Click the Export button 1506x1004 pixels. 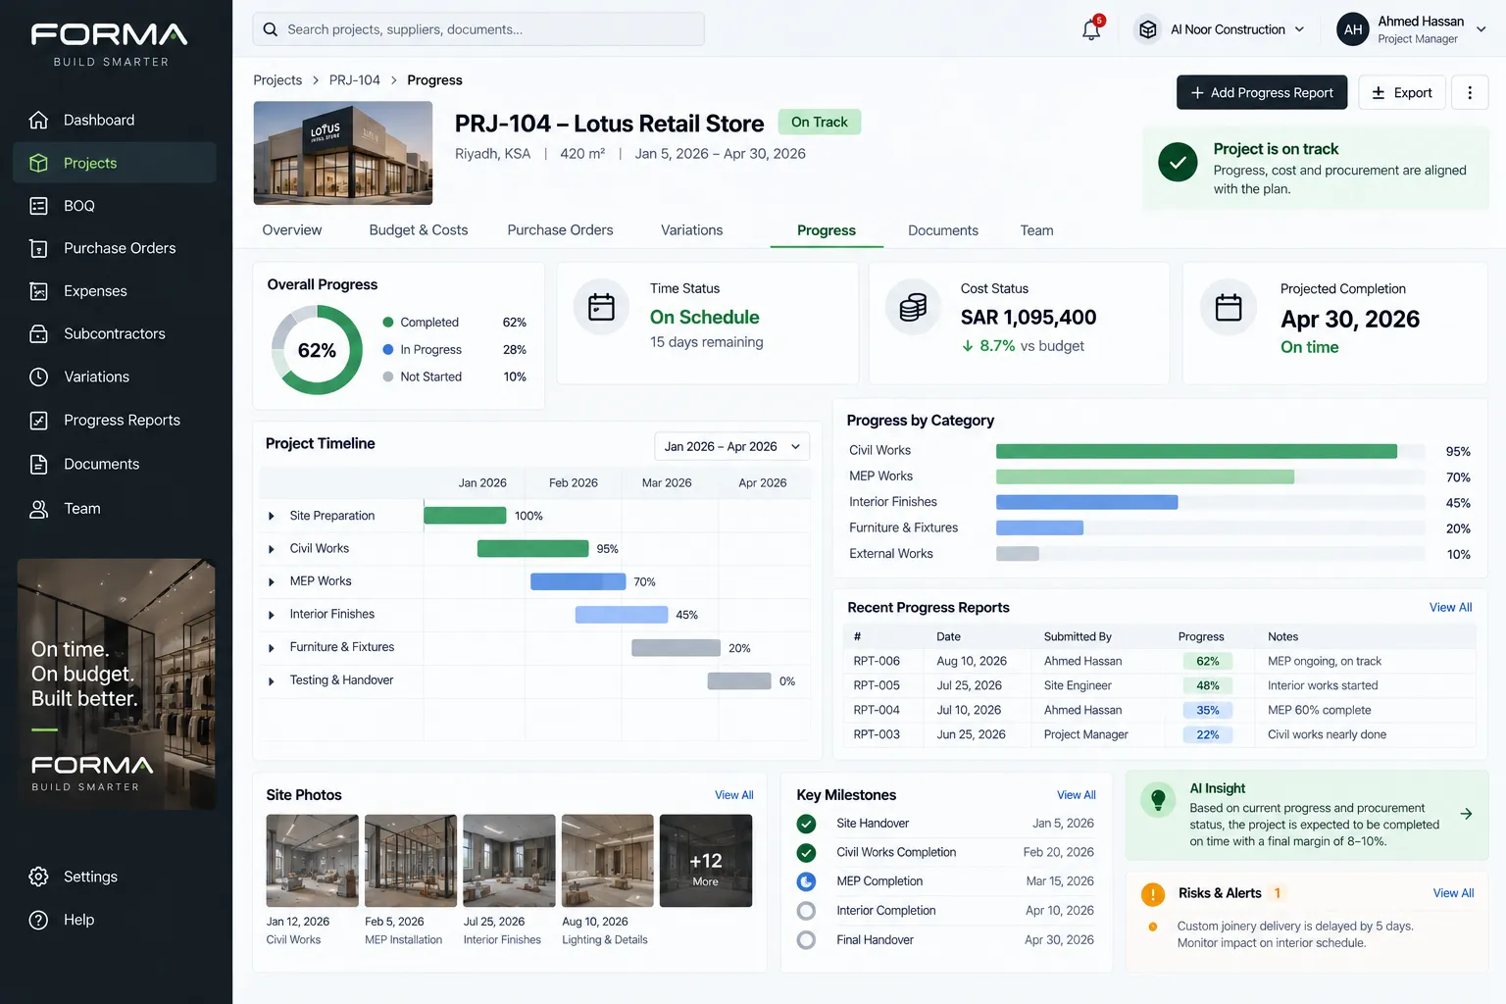point(1402,92)
